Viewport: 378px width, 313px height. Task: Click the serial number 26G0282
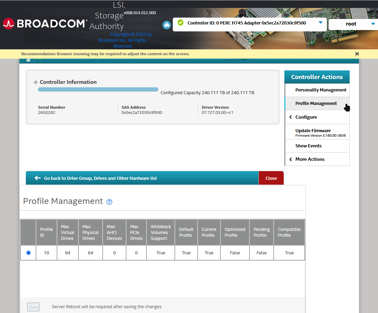coord(47,113)
